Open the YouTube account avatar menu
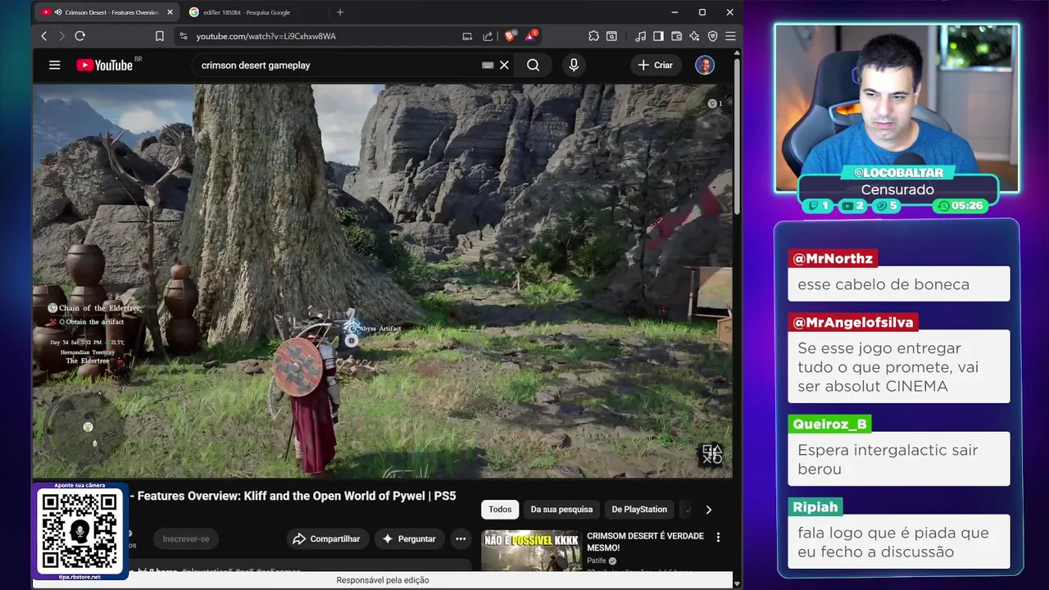 (705, 65)
